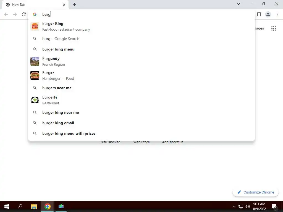Open the tab search chevron

point(239,4)
